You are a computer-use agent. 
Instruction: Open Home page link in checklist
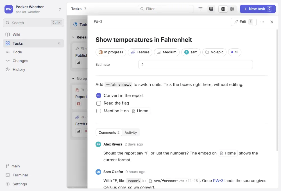[x=140, y=111]
